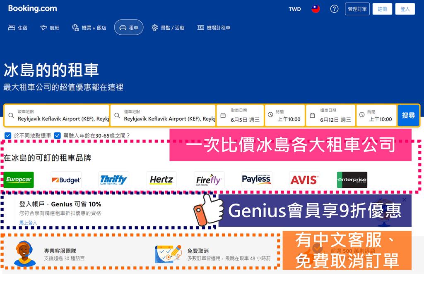Image resolution: width=424 pixels, height=282 pixels.
Task: Select the Budget brand logo
Action: pos(66,180)
